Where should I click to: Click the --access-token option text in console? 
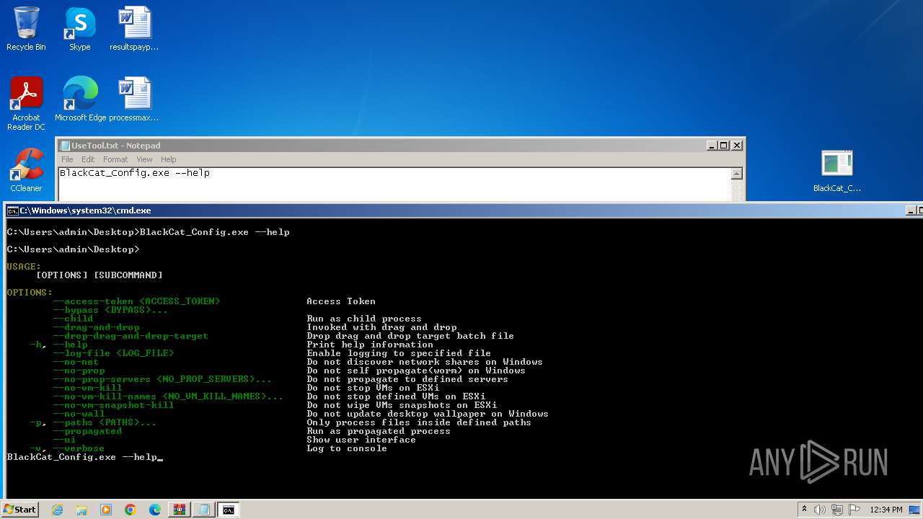click(136, 301)
